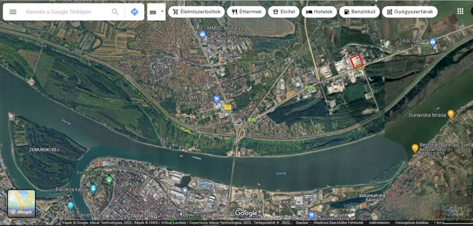This screenshot has height=226, width=473.
Task: Toggle map view via Rétegek thumbnail
Action: click(x=21, y=203)
